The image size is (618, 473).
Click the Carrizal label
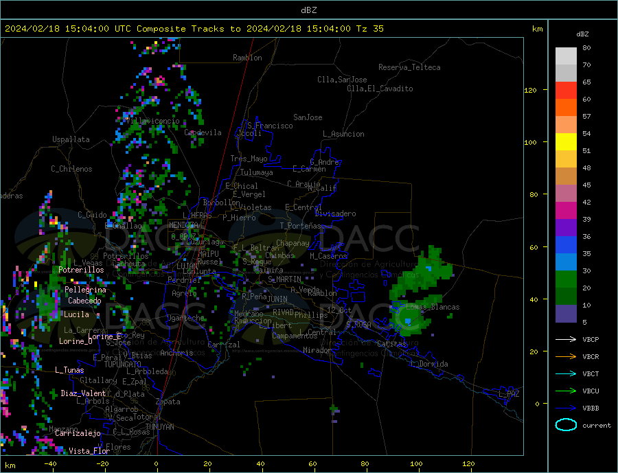pyautogui.click(x=224, y=345)
